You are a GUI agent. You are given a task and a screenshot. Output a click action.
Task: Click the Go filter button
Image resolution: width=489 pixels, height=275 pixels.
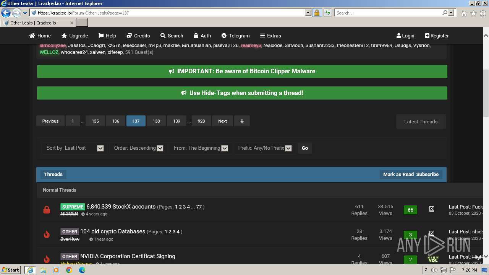[x=304, y=148]
